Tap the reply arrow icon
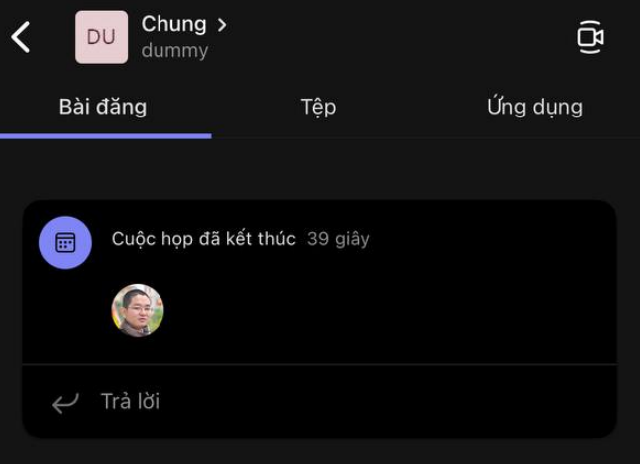Screen dimensions: 640x464 pyautogui.click(x=65, y=402)
